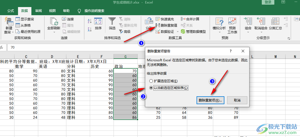Click the 预测工作表 forecast sheet icon
This screenshot has height=137, width=300.
point(232,21)
